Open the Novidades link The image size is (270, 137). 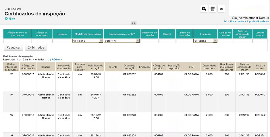coord(263,21)
